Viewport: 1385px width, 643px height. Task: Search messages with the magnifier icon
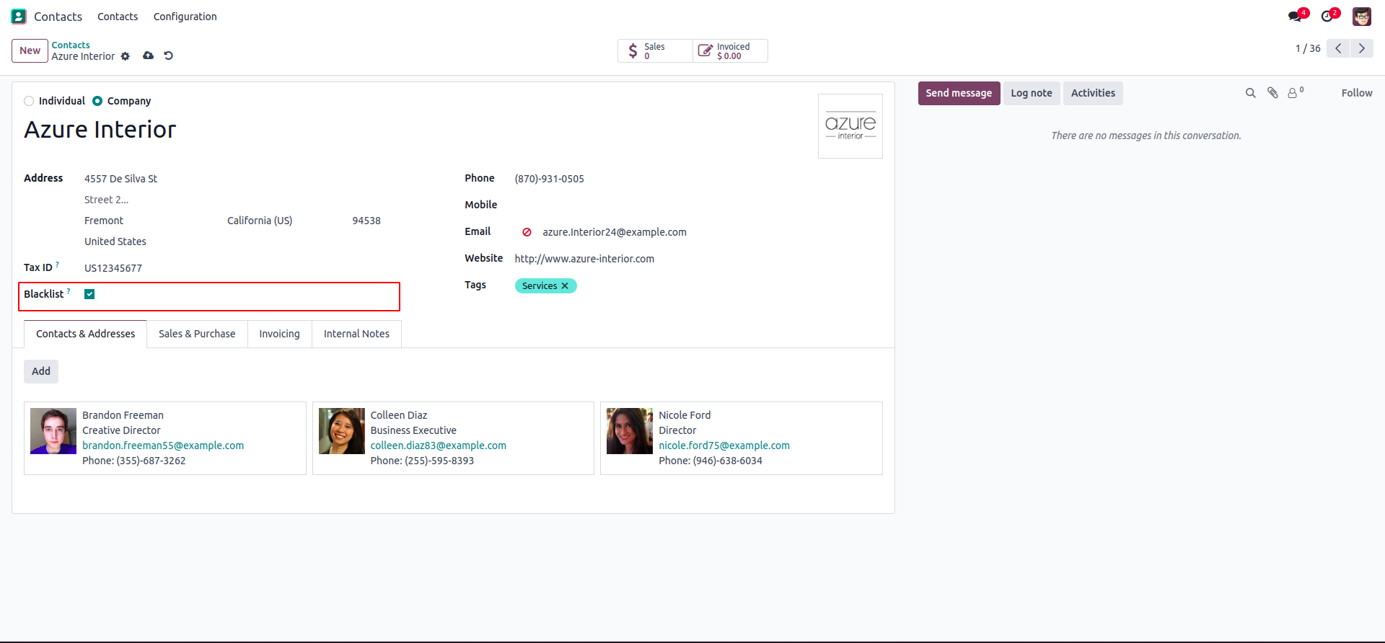[1251, 93]
